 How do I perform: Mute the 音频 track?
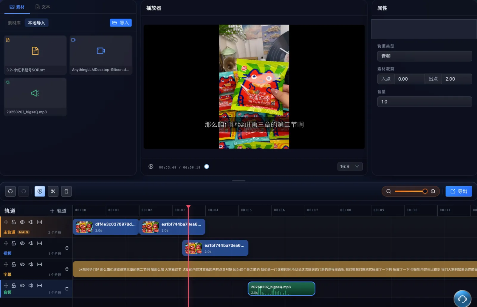click(31, 285)
